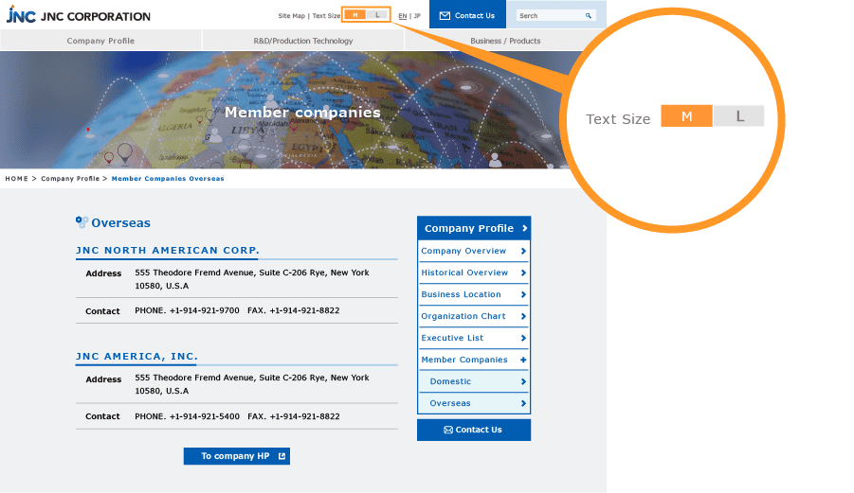Viewport: 854px width, 493px height.
Task: Click the search magnifier icon
Action: click(589, 16)
